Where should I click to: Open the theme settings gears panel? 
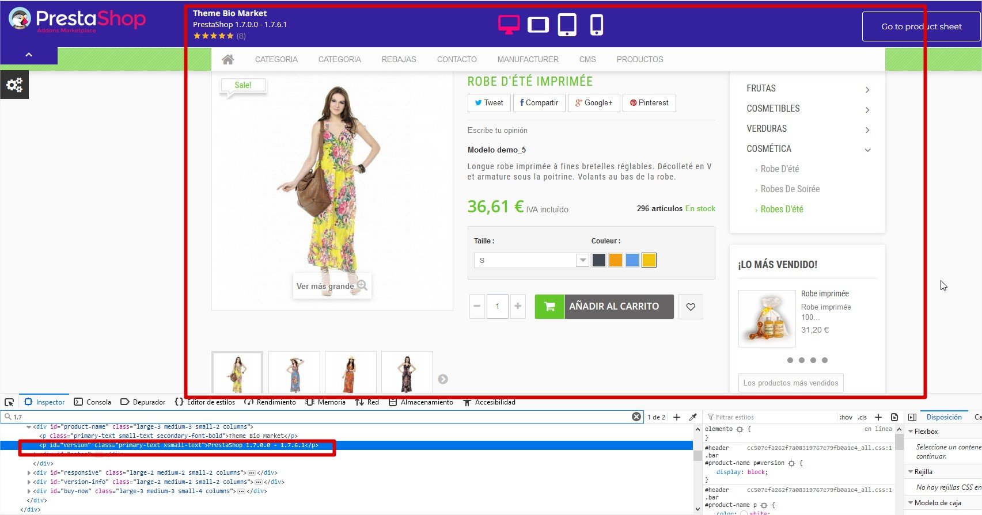point(14,85)
